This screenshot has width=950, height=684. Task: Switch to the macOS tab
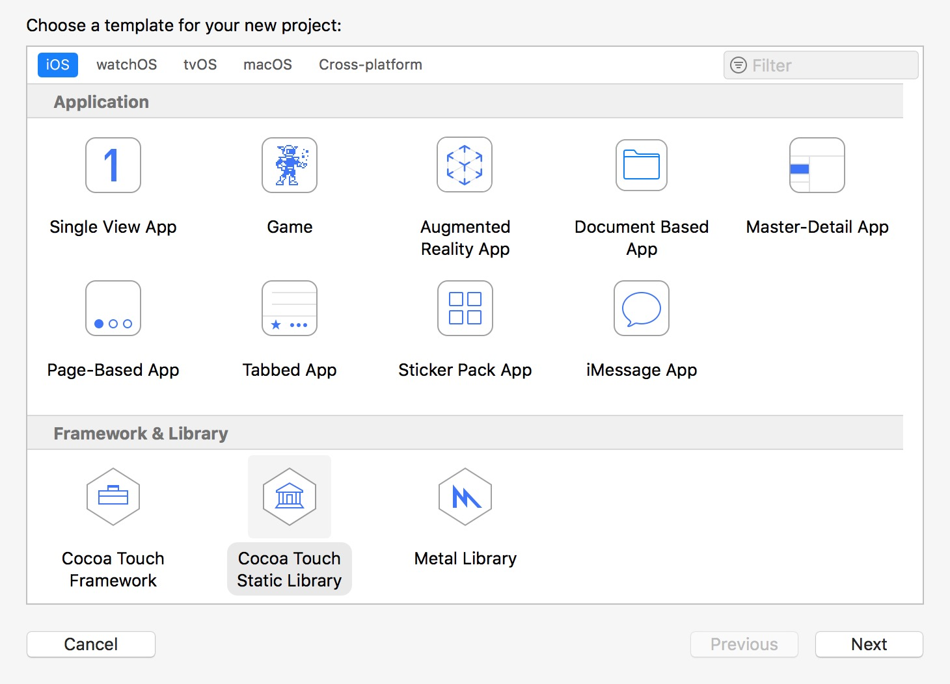(x=267, y=65)
